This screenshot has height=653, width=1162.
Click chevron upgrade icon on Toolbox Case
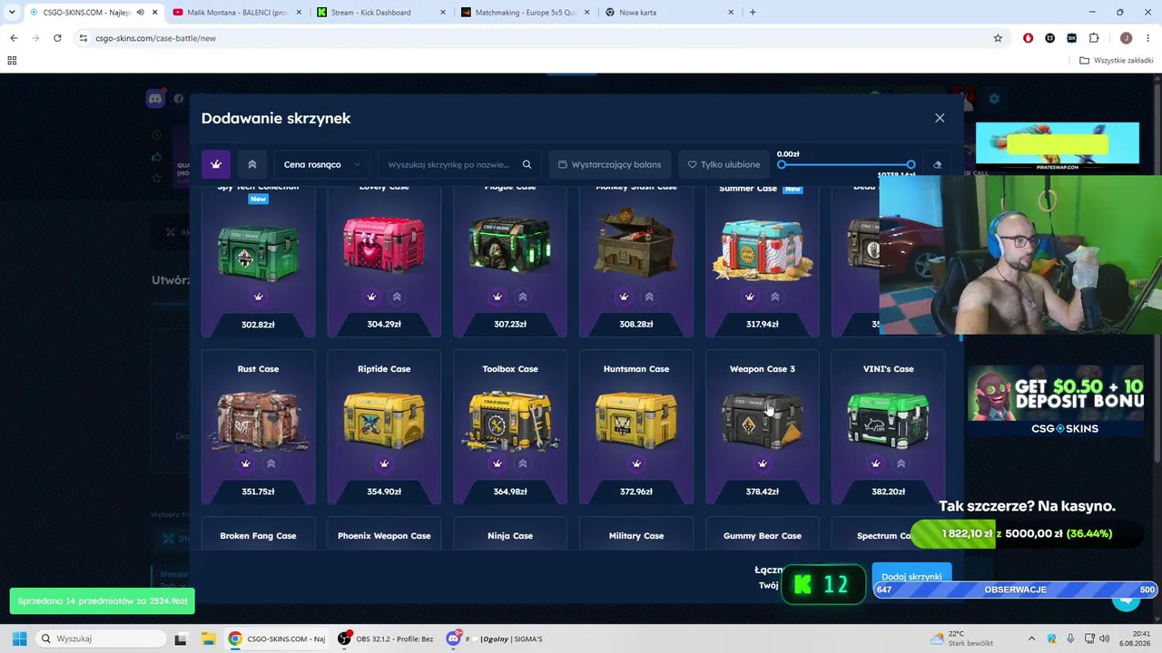pos(523,463)
